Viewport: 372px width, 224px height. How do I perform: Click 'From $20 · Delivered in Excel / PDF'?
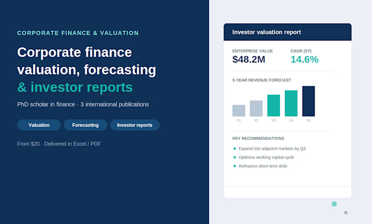59,144
